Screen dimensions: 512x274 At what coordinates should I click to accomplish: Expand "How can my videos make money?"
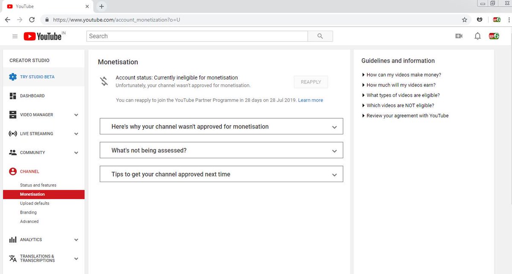(401, 75)
